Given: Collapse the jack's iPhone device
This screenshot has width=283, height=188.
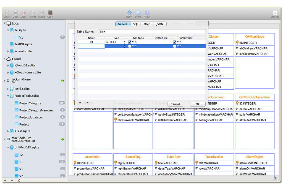Looking at the screenshot, I should [5, 81].
